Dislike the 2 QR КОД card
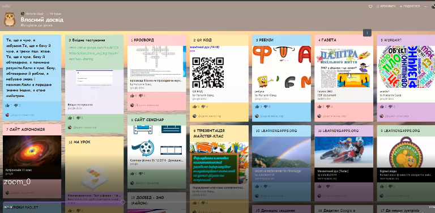The image size is (435, 213). (x=204, y=107)
